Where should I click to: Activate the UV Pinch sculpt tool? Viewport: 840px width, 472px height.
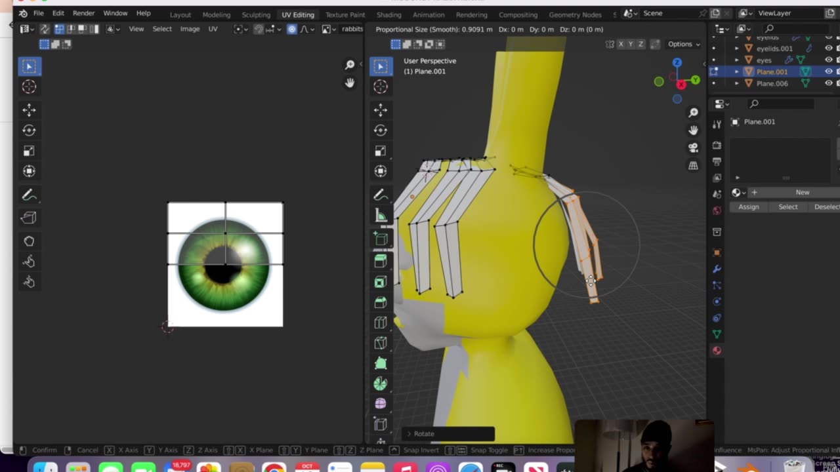(29, 282)
